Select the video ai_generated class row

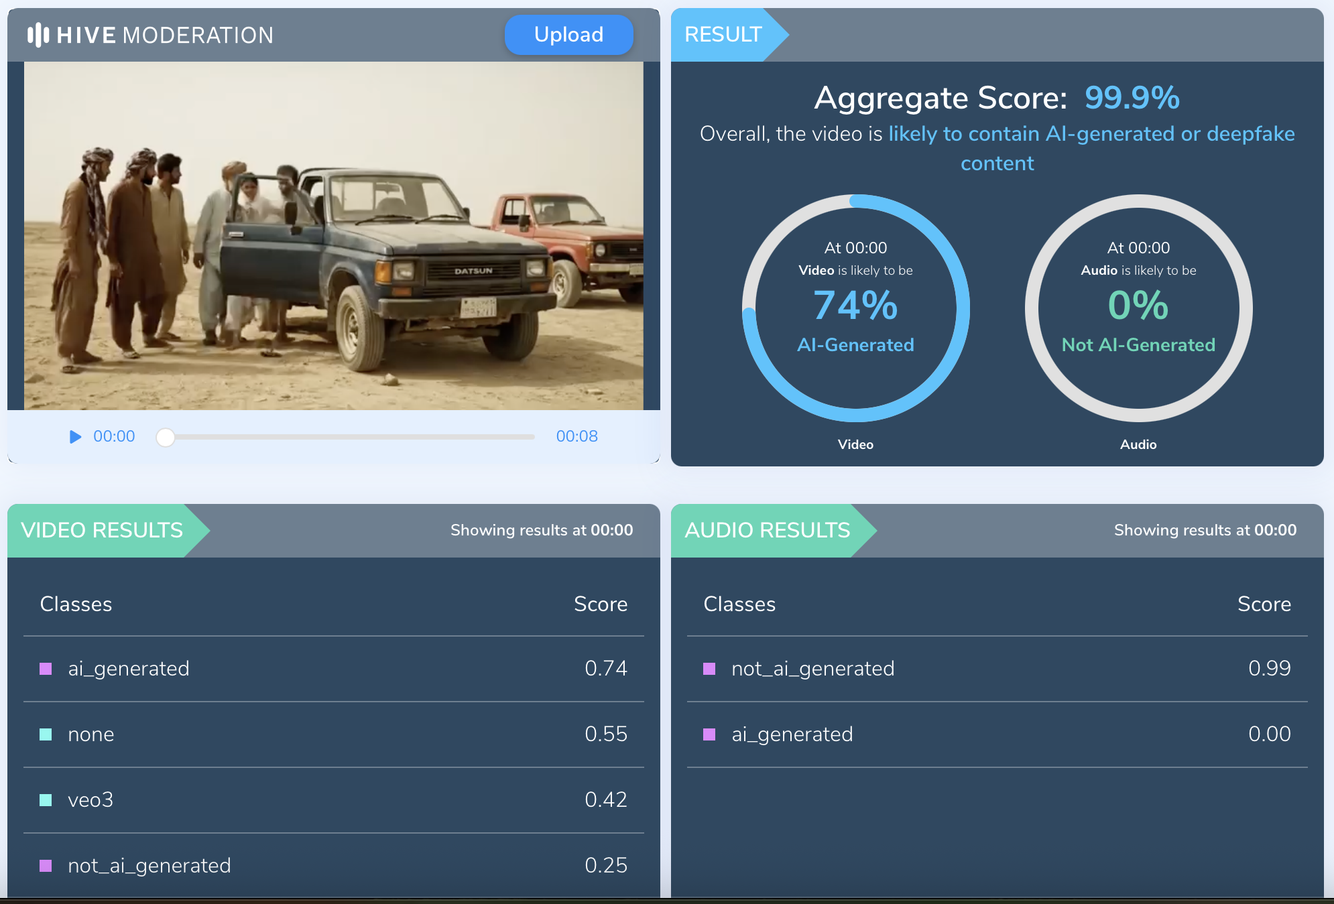tap(334, 669)
